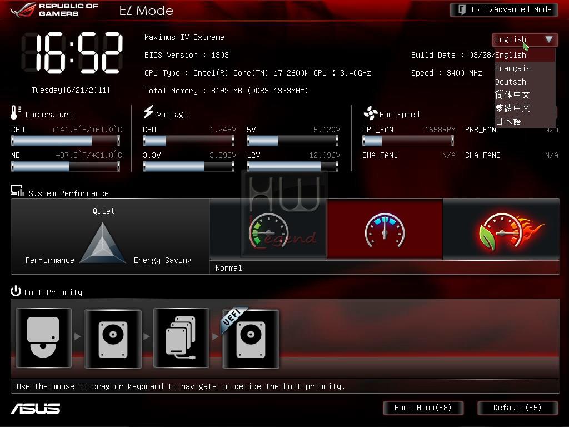Click the Quiet label above the triangle

click(103, 211)
